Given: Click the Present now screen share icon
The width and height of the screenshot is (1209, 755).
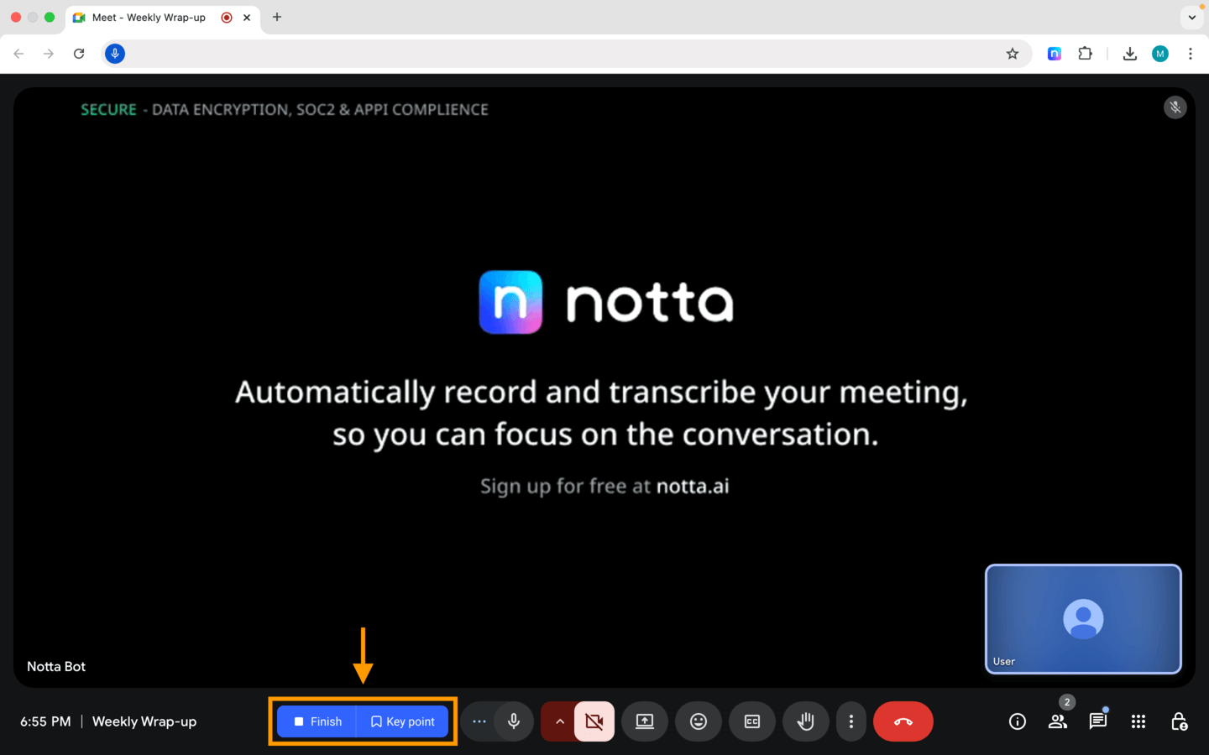Looking at the screenshot, I should coord(645,721).
